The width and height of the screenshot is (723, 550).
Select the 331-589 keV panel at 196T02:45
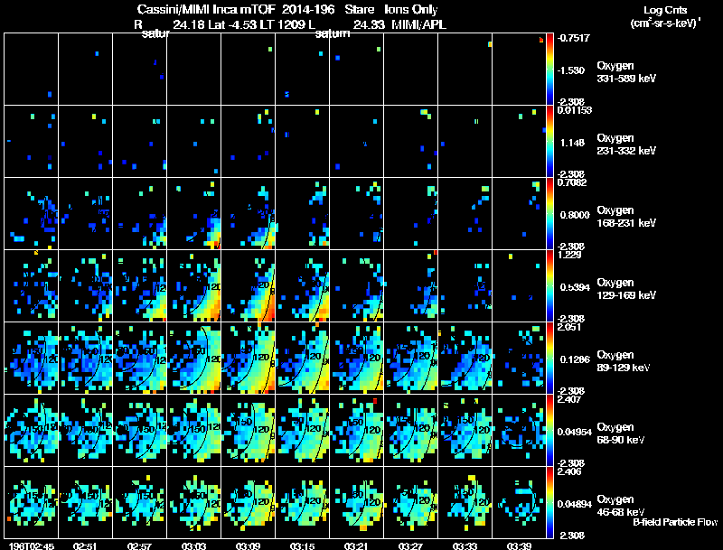coord(32,70)
